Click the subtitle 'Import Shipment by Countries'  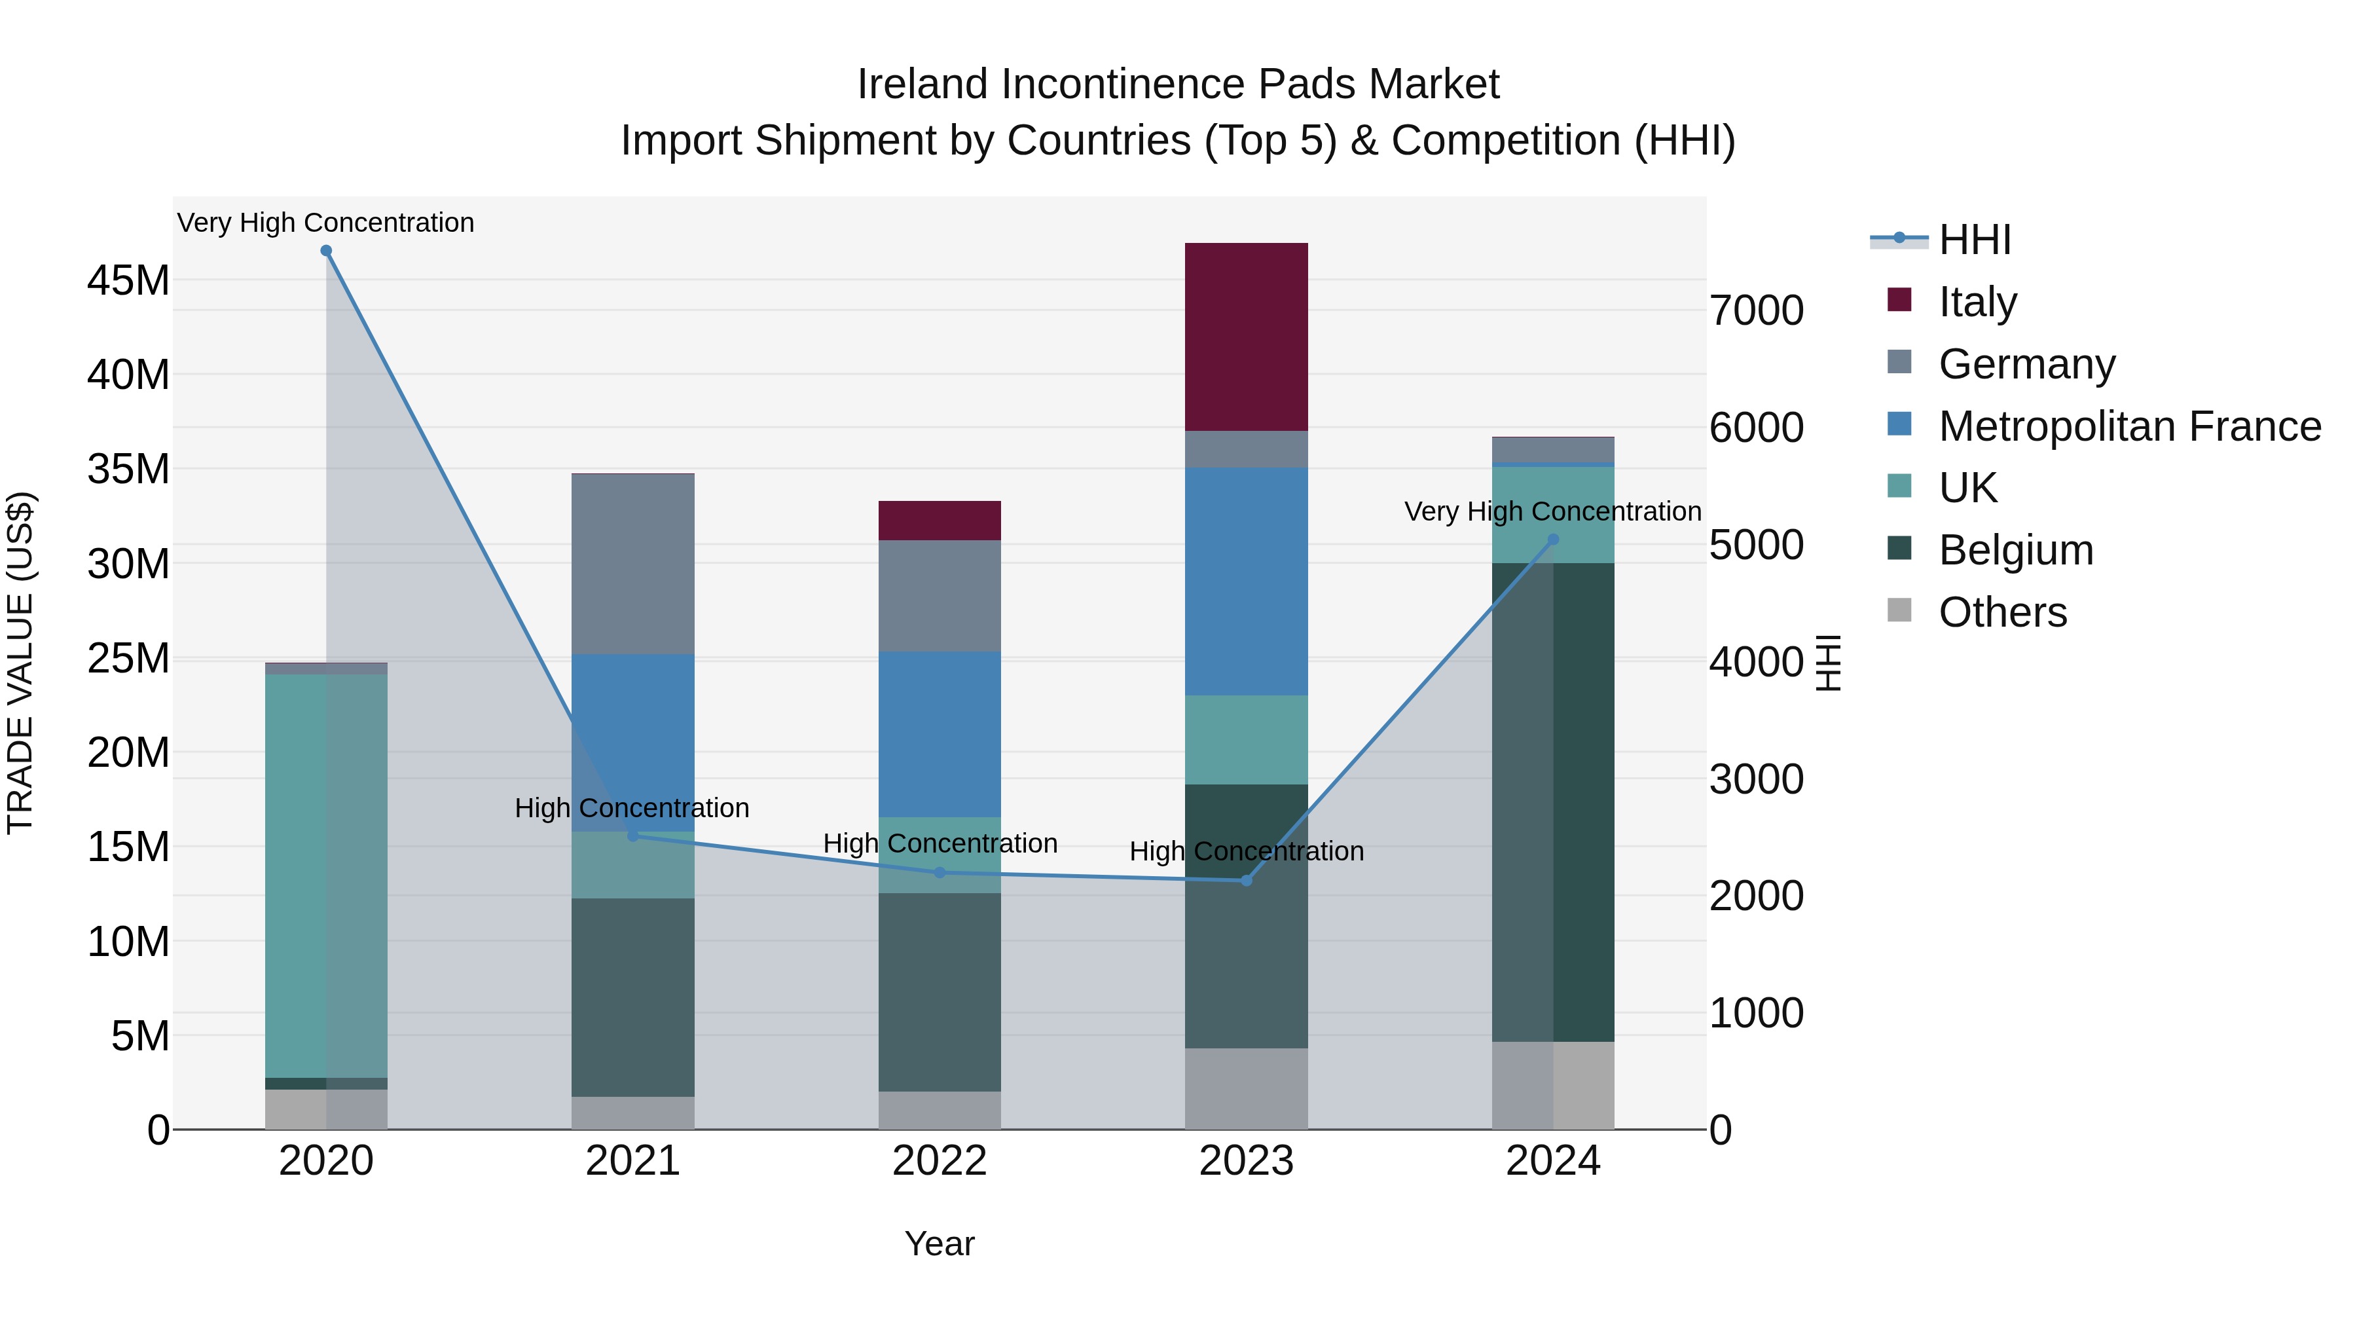[906, 141]
